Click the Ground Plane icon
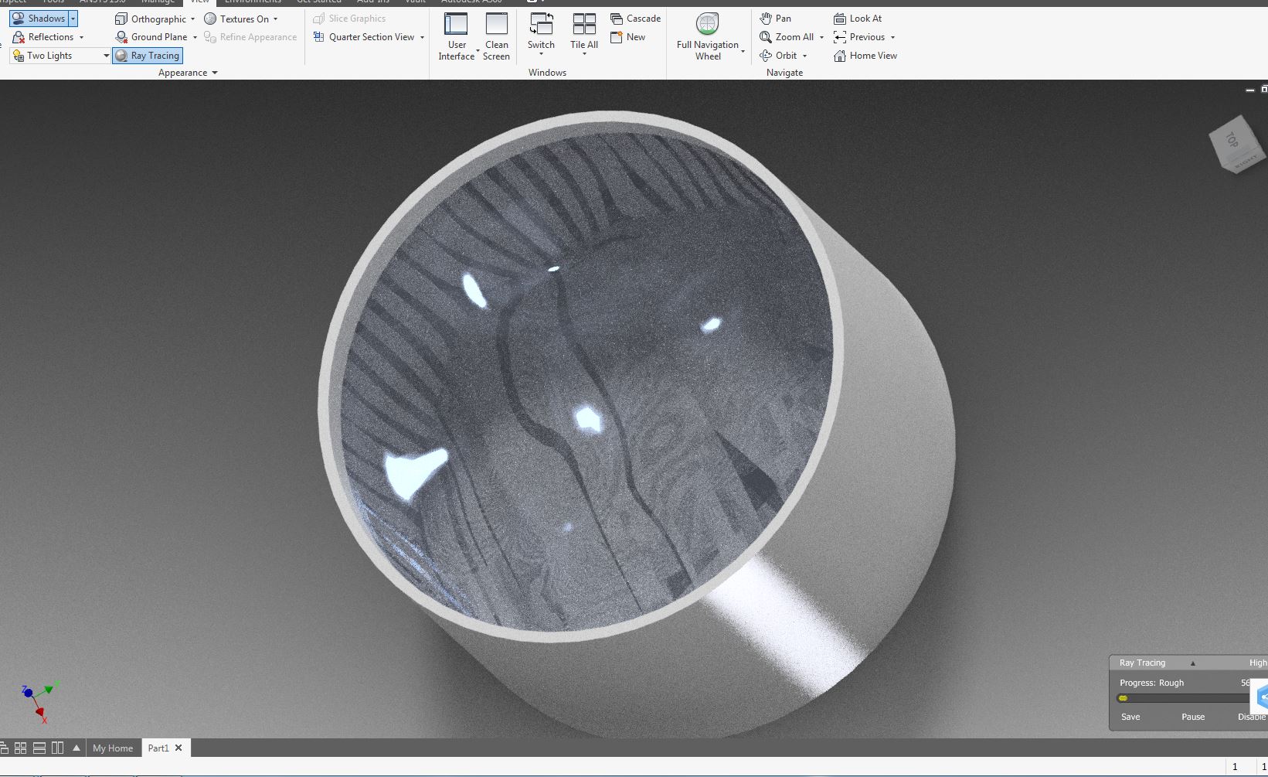 point(121,37)
